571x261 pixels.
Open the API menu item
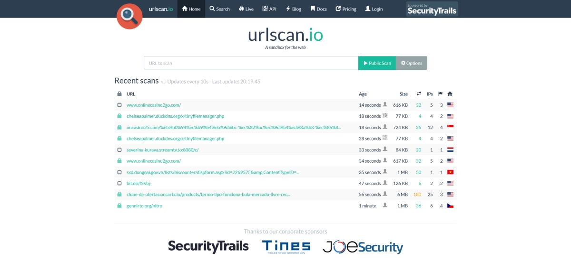tap(269, 9)
